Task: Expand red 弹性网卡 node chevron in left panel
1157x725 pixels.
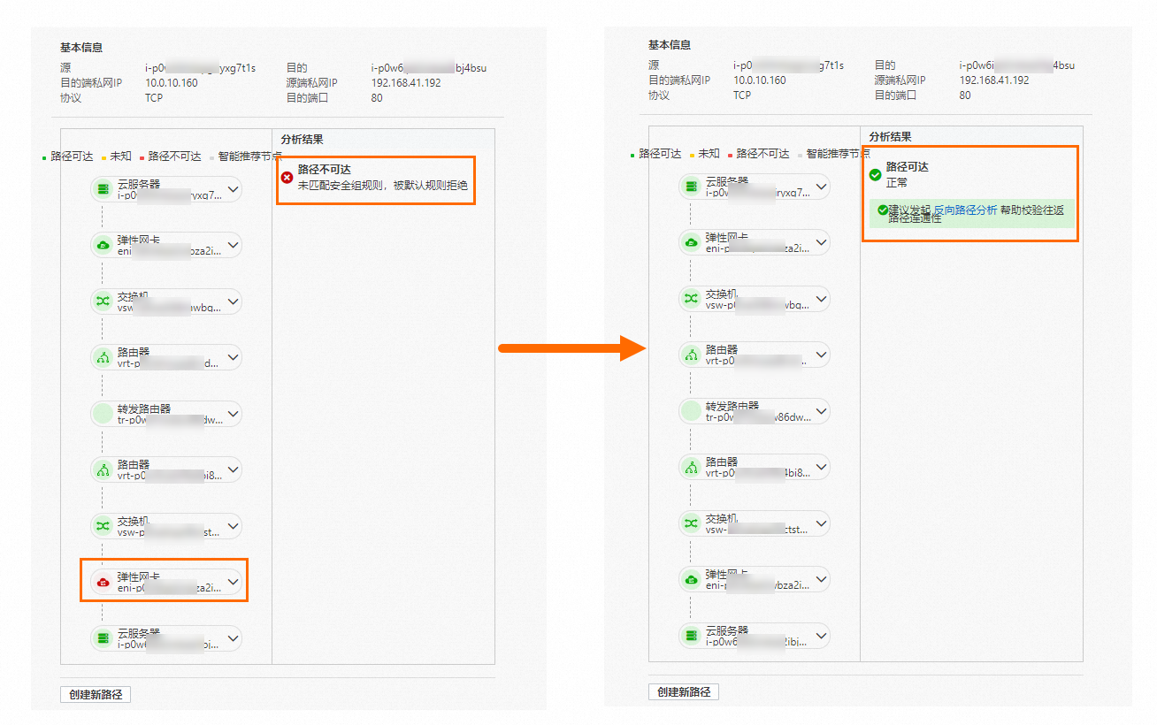Action: pos(234,582)
